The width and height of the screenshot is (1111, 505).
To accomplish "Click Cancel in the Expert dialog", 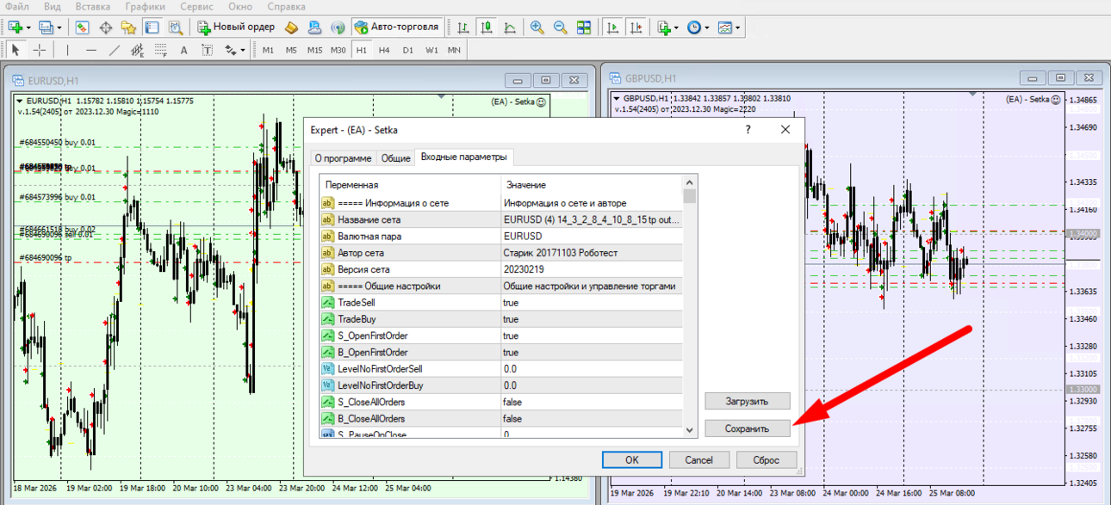I will point(698,459).
